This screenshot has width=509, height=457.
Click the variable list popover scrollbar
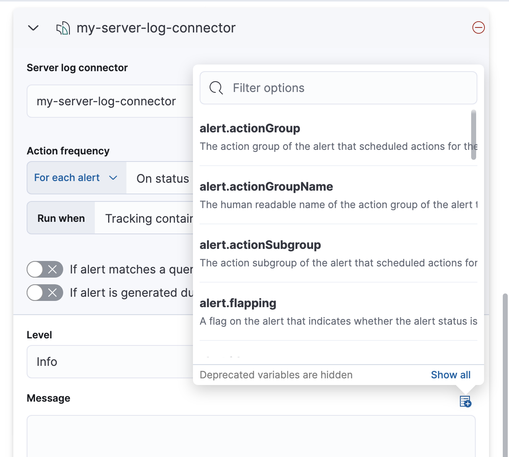(474, 135)
